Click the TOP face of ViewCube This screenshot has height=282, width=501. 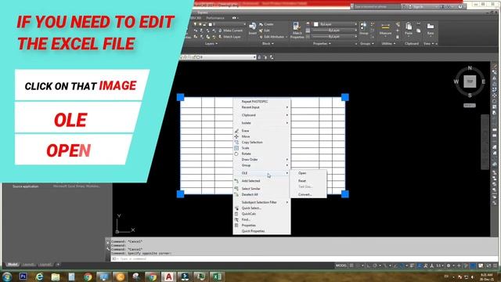[x=470, y=81]
